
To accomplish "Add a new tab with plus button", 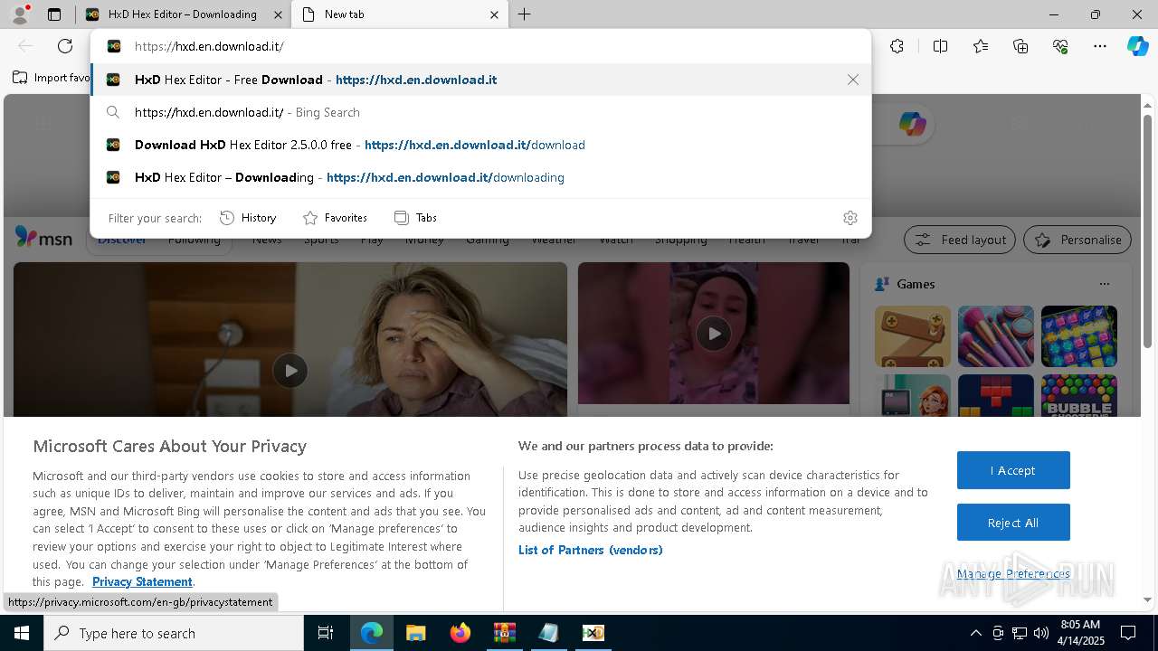I will pyautogui.click(x=524, y=14).
